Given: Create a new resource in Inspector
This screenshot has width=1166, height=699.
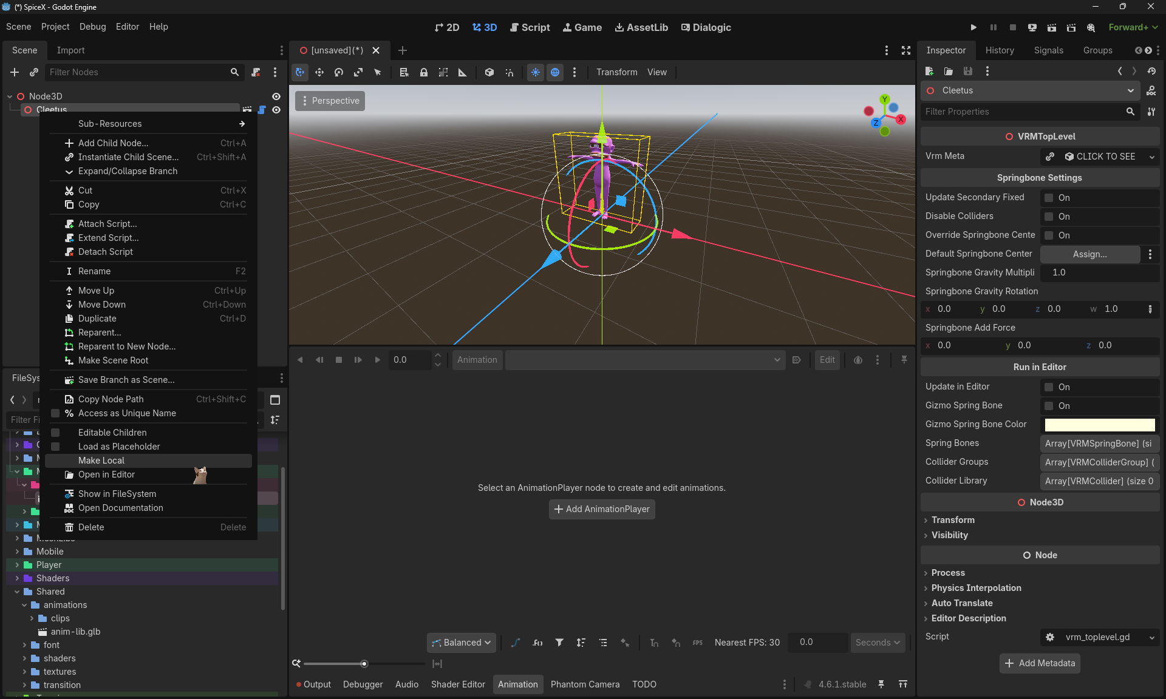Looking at the screenshot, I should pyautogui.click(x=929, y=71).
